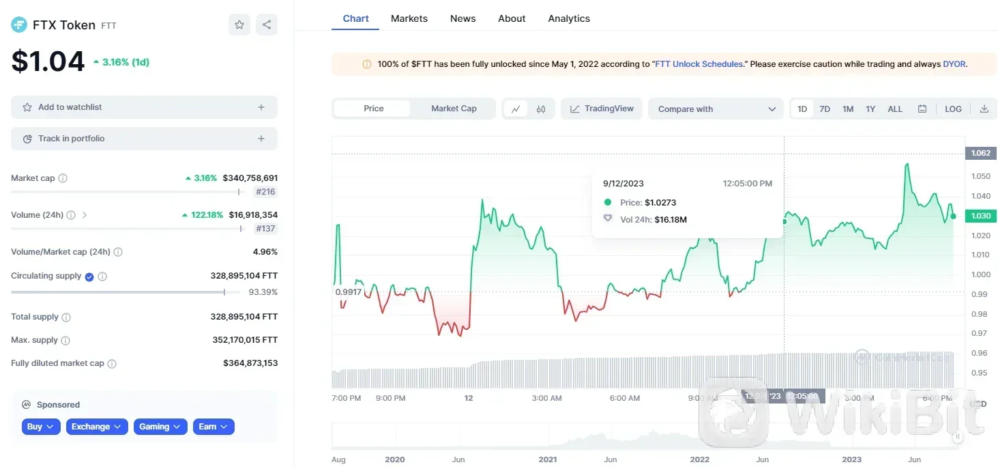
Task: Click plus icon on Track in portfolio
Action: coord(261,139)
